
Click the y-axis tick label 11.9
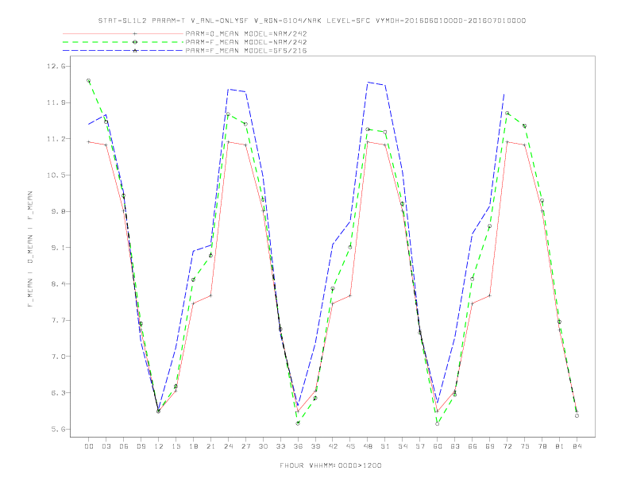56,102
